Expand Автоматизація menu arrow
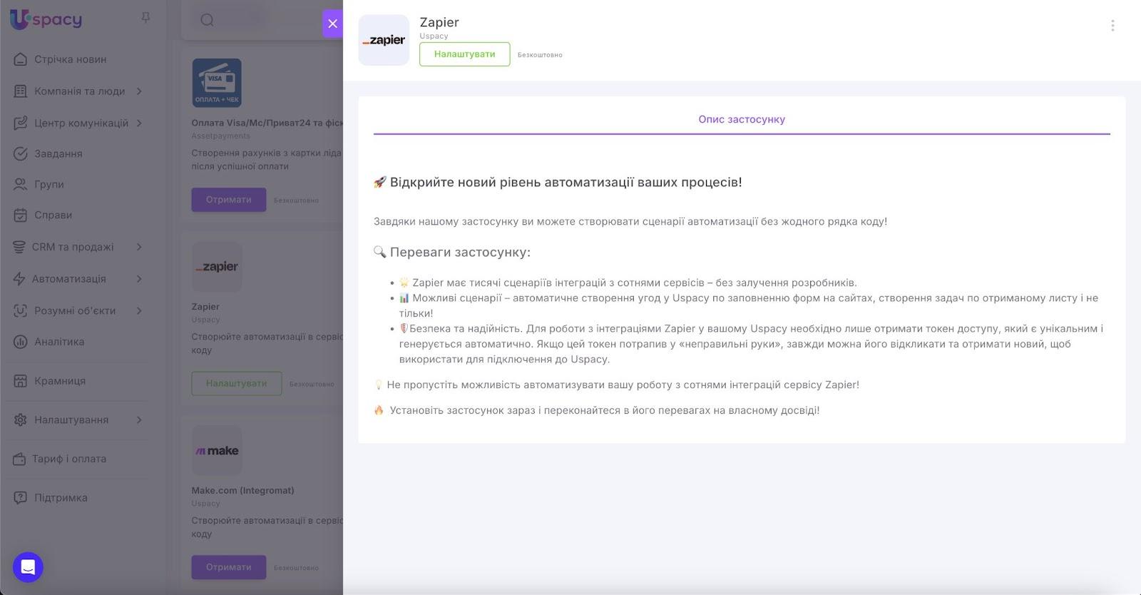 (139, 279)
